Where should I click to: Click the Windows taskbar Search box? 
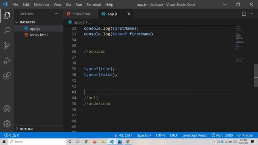37,141
